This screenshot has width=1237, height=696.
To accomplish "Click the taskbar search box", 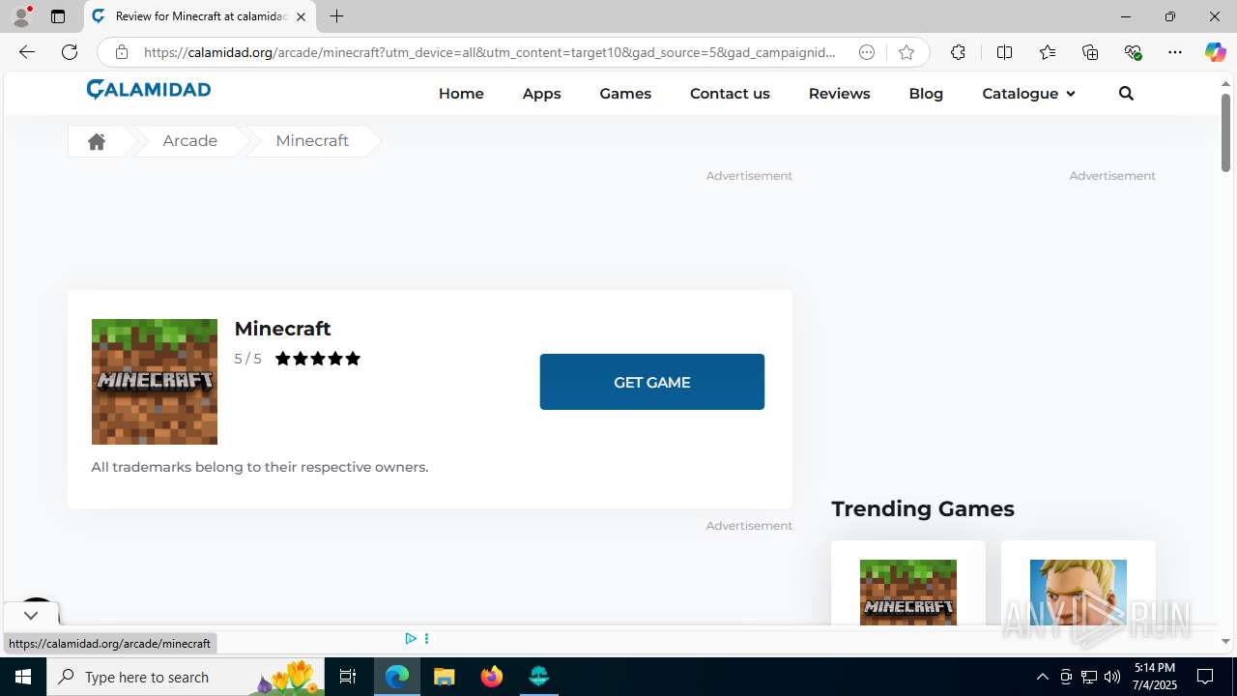I will click(x=187, y=677).
